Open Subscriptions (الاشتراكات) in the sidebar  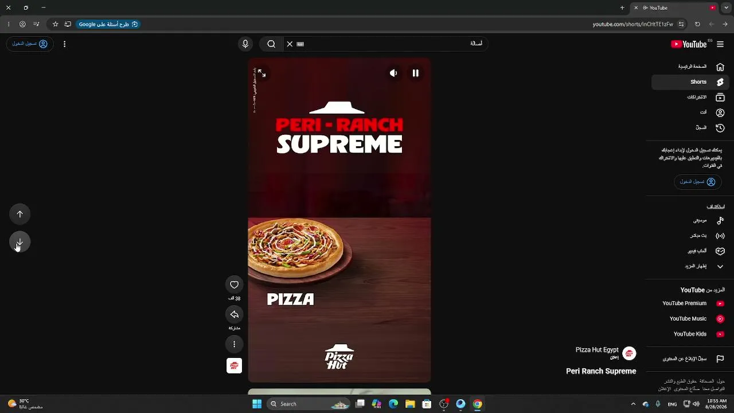690,98
